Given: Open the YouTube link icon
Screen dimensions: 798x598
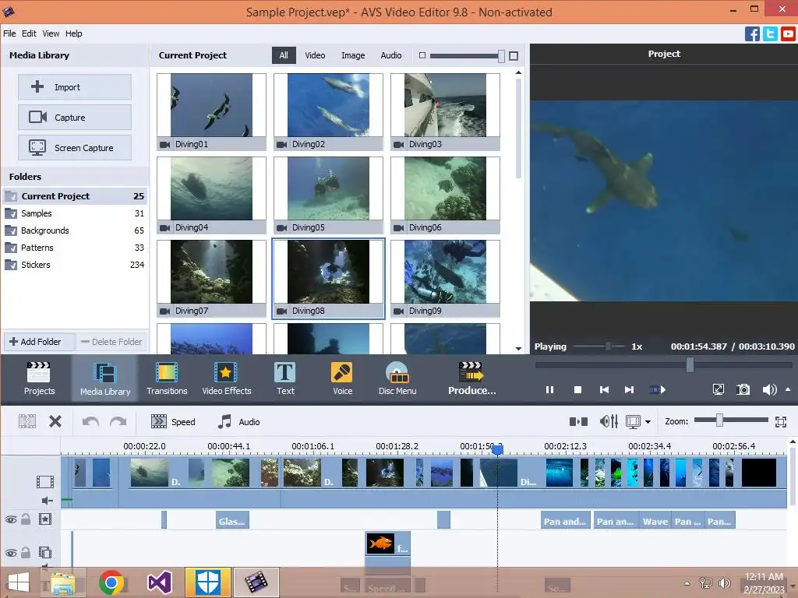Looking at the screenshot, I should pyautogui.click(x=788, y=34).
